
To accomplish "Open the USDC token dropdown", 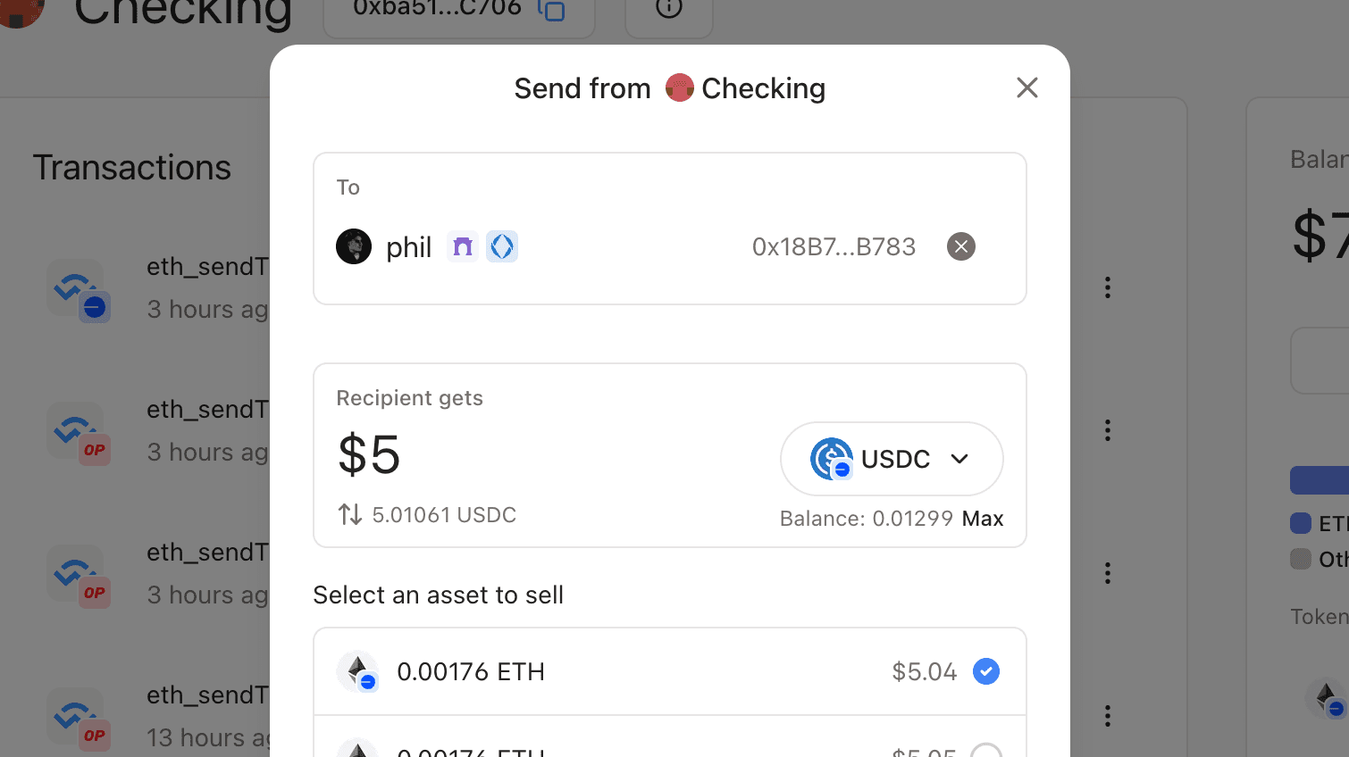I will pyautogui.click(x=961, y=459).
